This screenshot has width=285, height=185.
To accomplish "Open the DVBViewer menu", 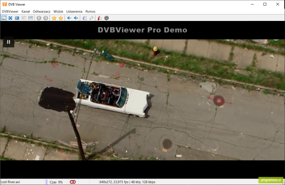I will [10, 11].
